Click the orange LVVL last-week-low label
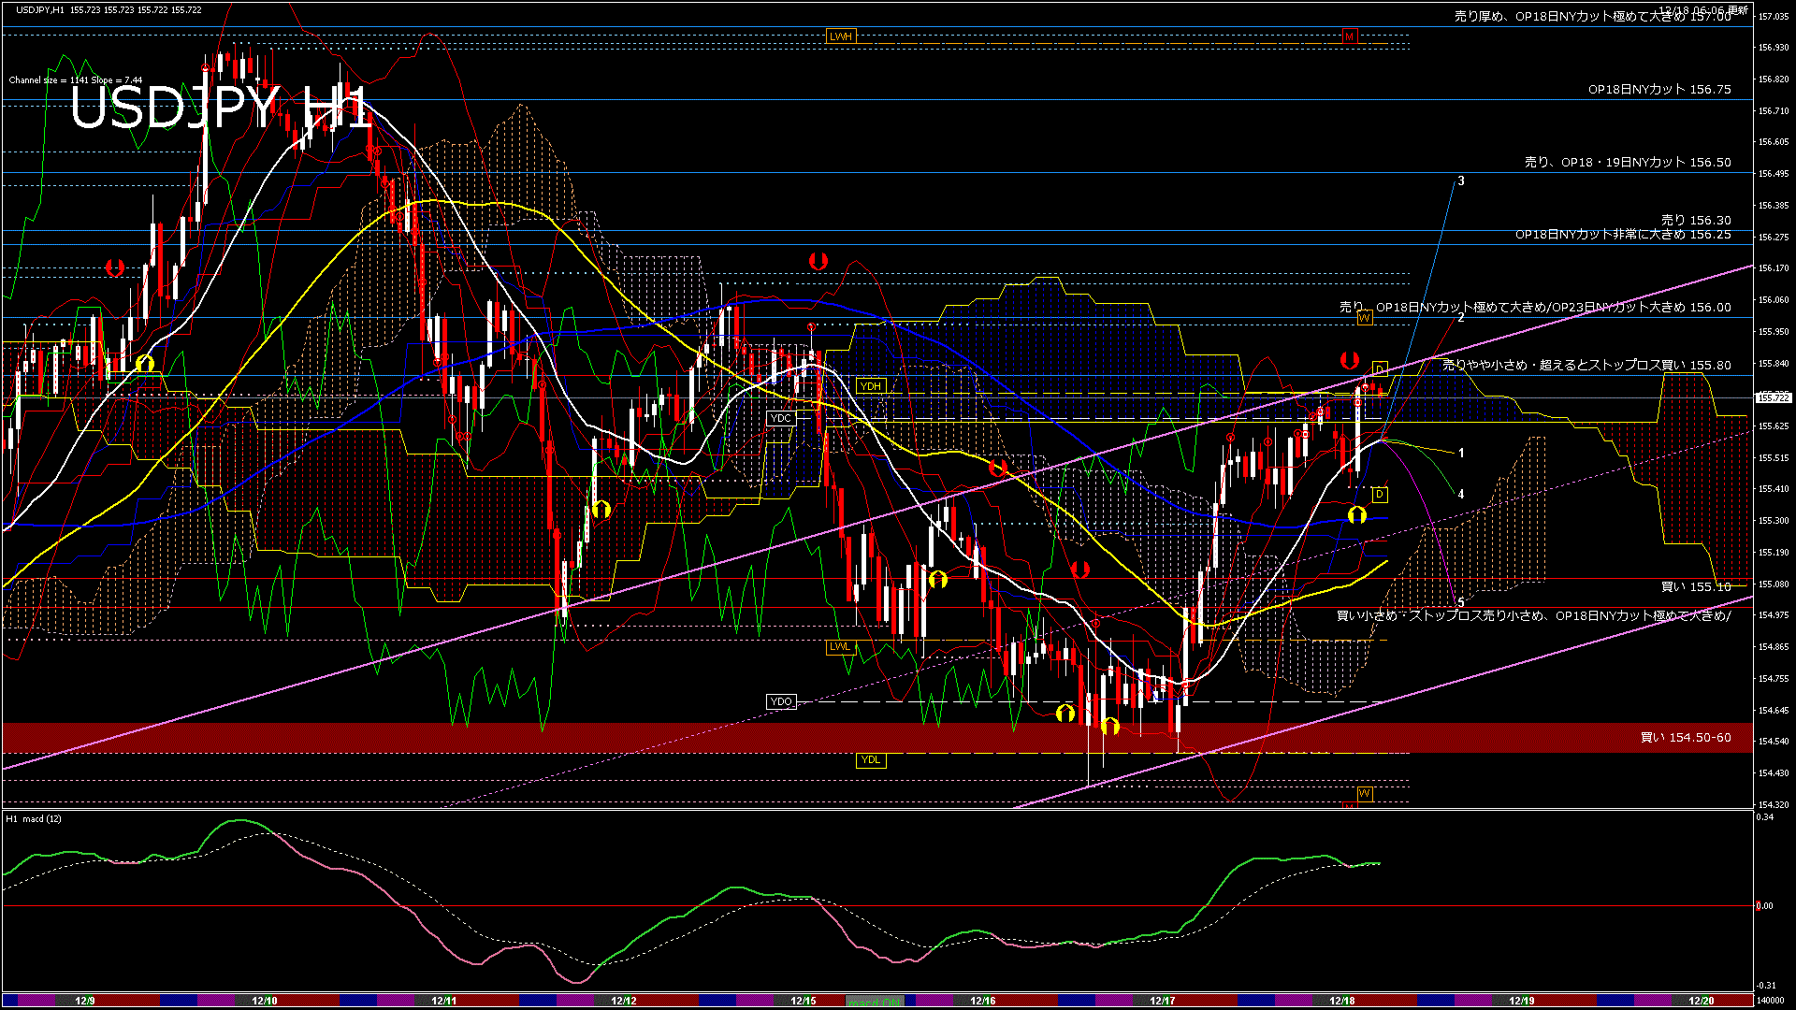The width and height of the screenshot is (1796, 1010). click(x=839, y=646)
